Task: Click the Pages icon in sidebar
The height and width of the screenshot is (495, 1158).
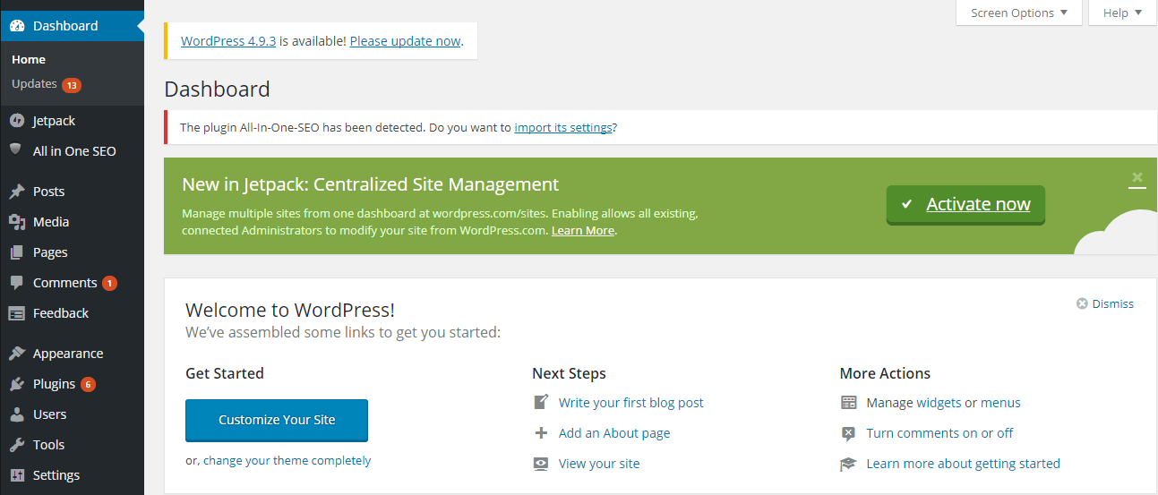Action: tap(16, 252)
